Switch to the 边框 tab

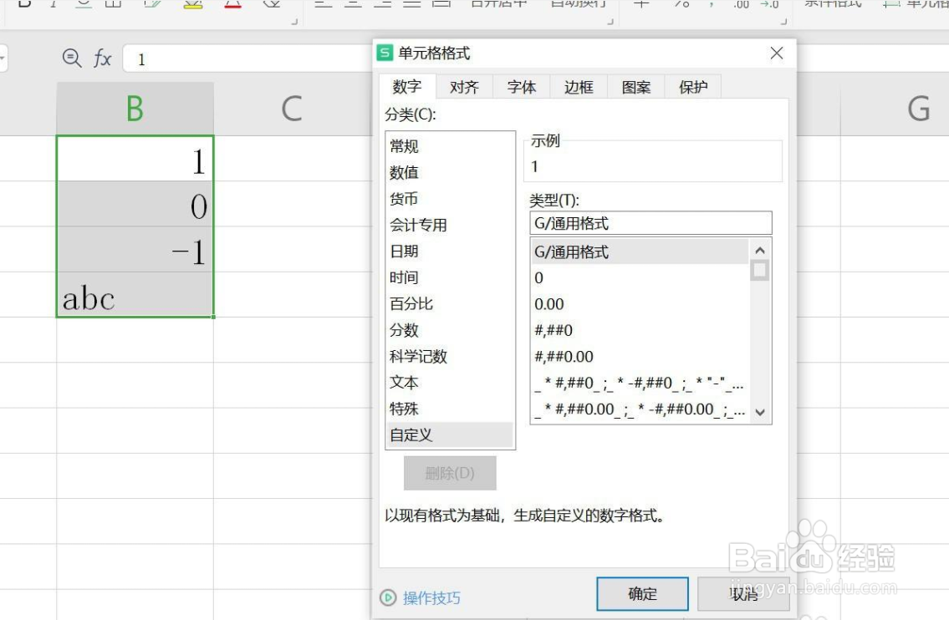coord(579,87)
